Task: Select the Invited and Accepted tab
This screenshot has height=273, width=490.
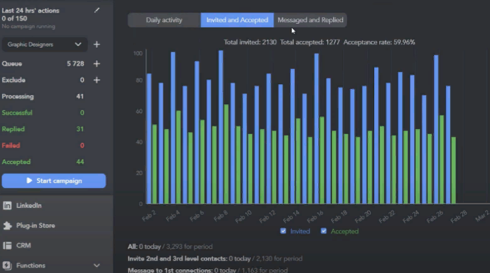Action: [237, 20]
